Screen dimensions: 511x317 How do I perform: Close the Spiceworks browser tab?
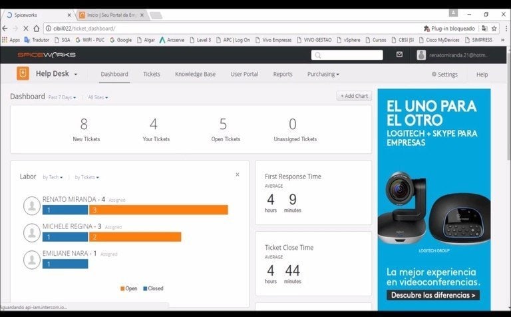tap(69, 15)
